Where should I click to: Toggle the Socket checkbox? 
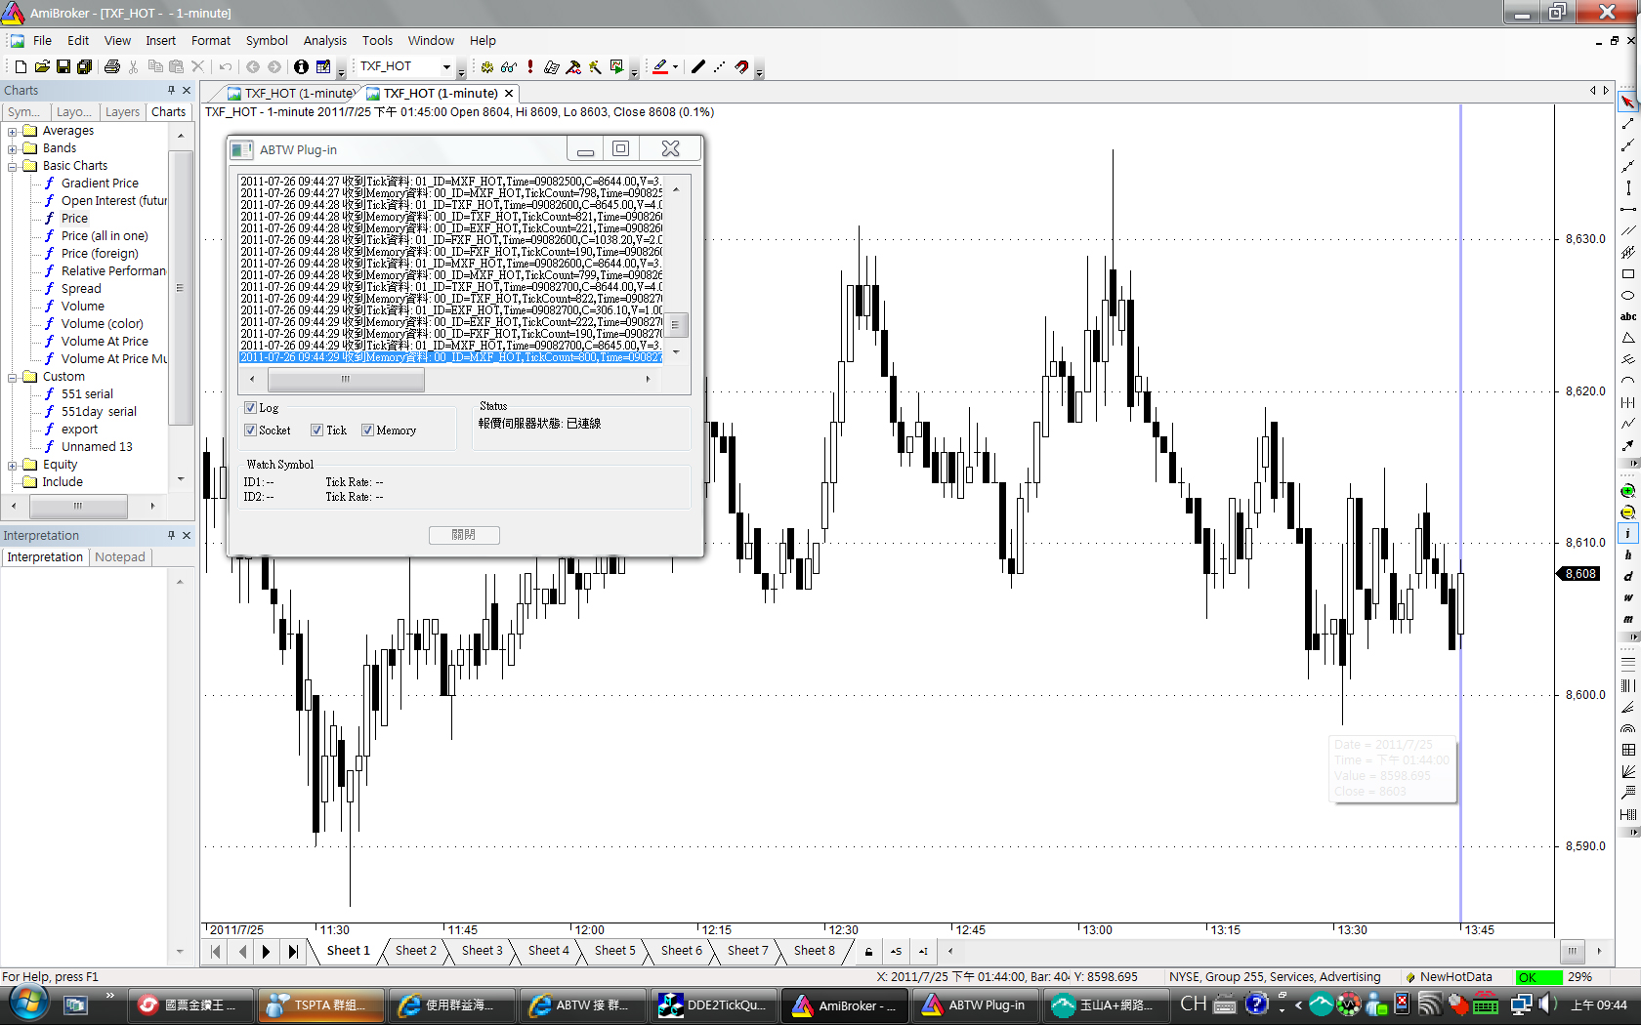251,430
